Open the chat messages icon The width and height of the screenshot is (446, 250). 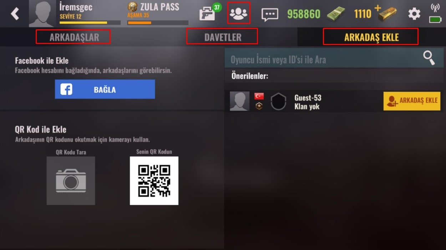tap(270, 15)
